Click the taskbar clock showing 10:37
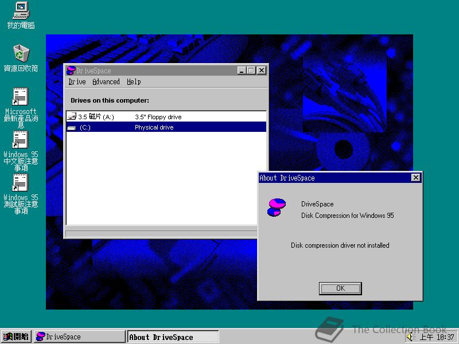Screen dimensions: 459x344 437,337
